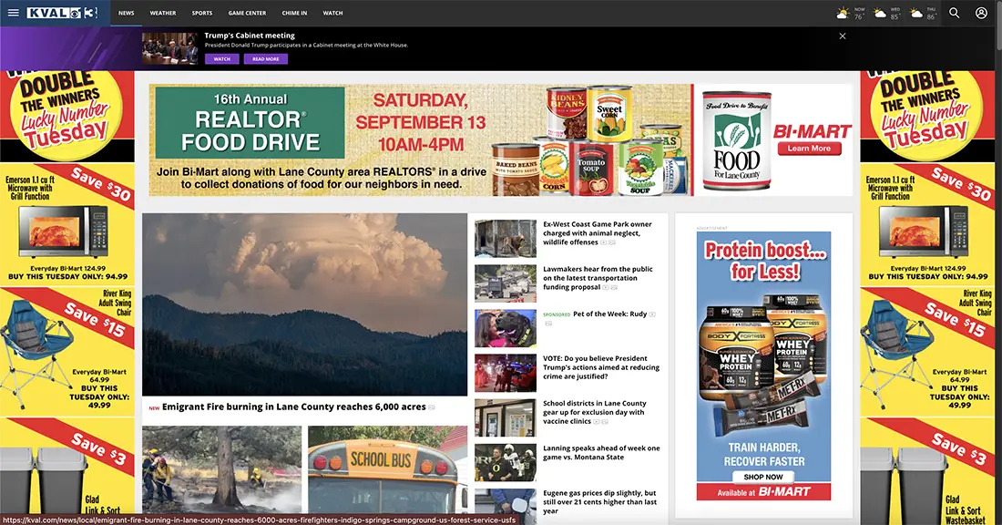Open the user account profile icon
1002x525 pixels.
(981, 13)
